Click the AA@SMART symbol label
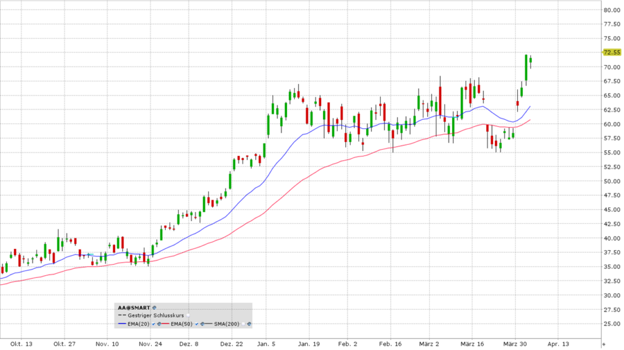This screenshot has width=624, height=350. (133, 307)
